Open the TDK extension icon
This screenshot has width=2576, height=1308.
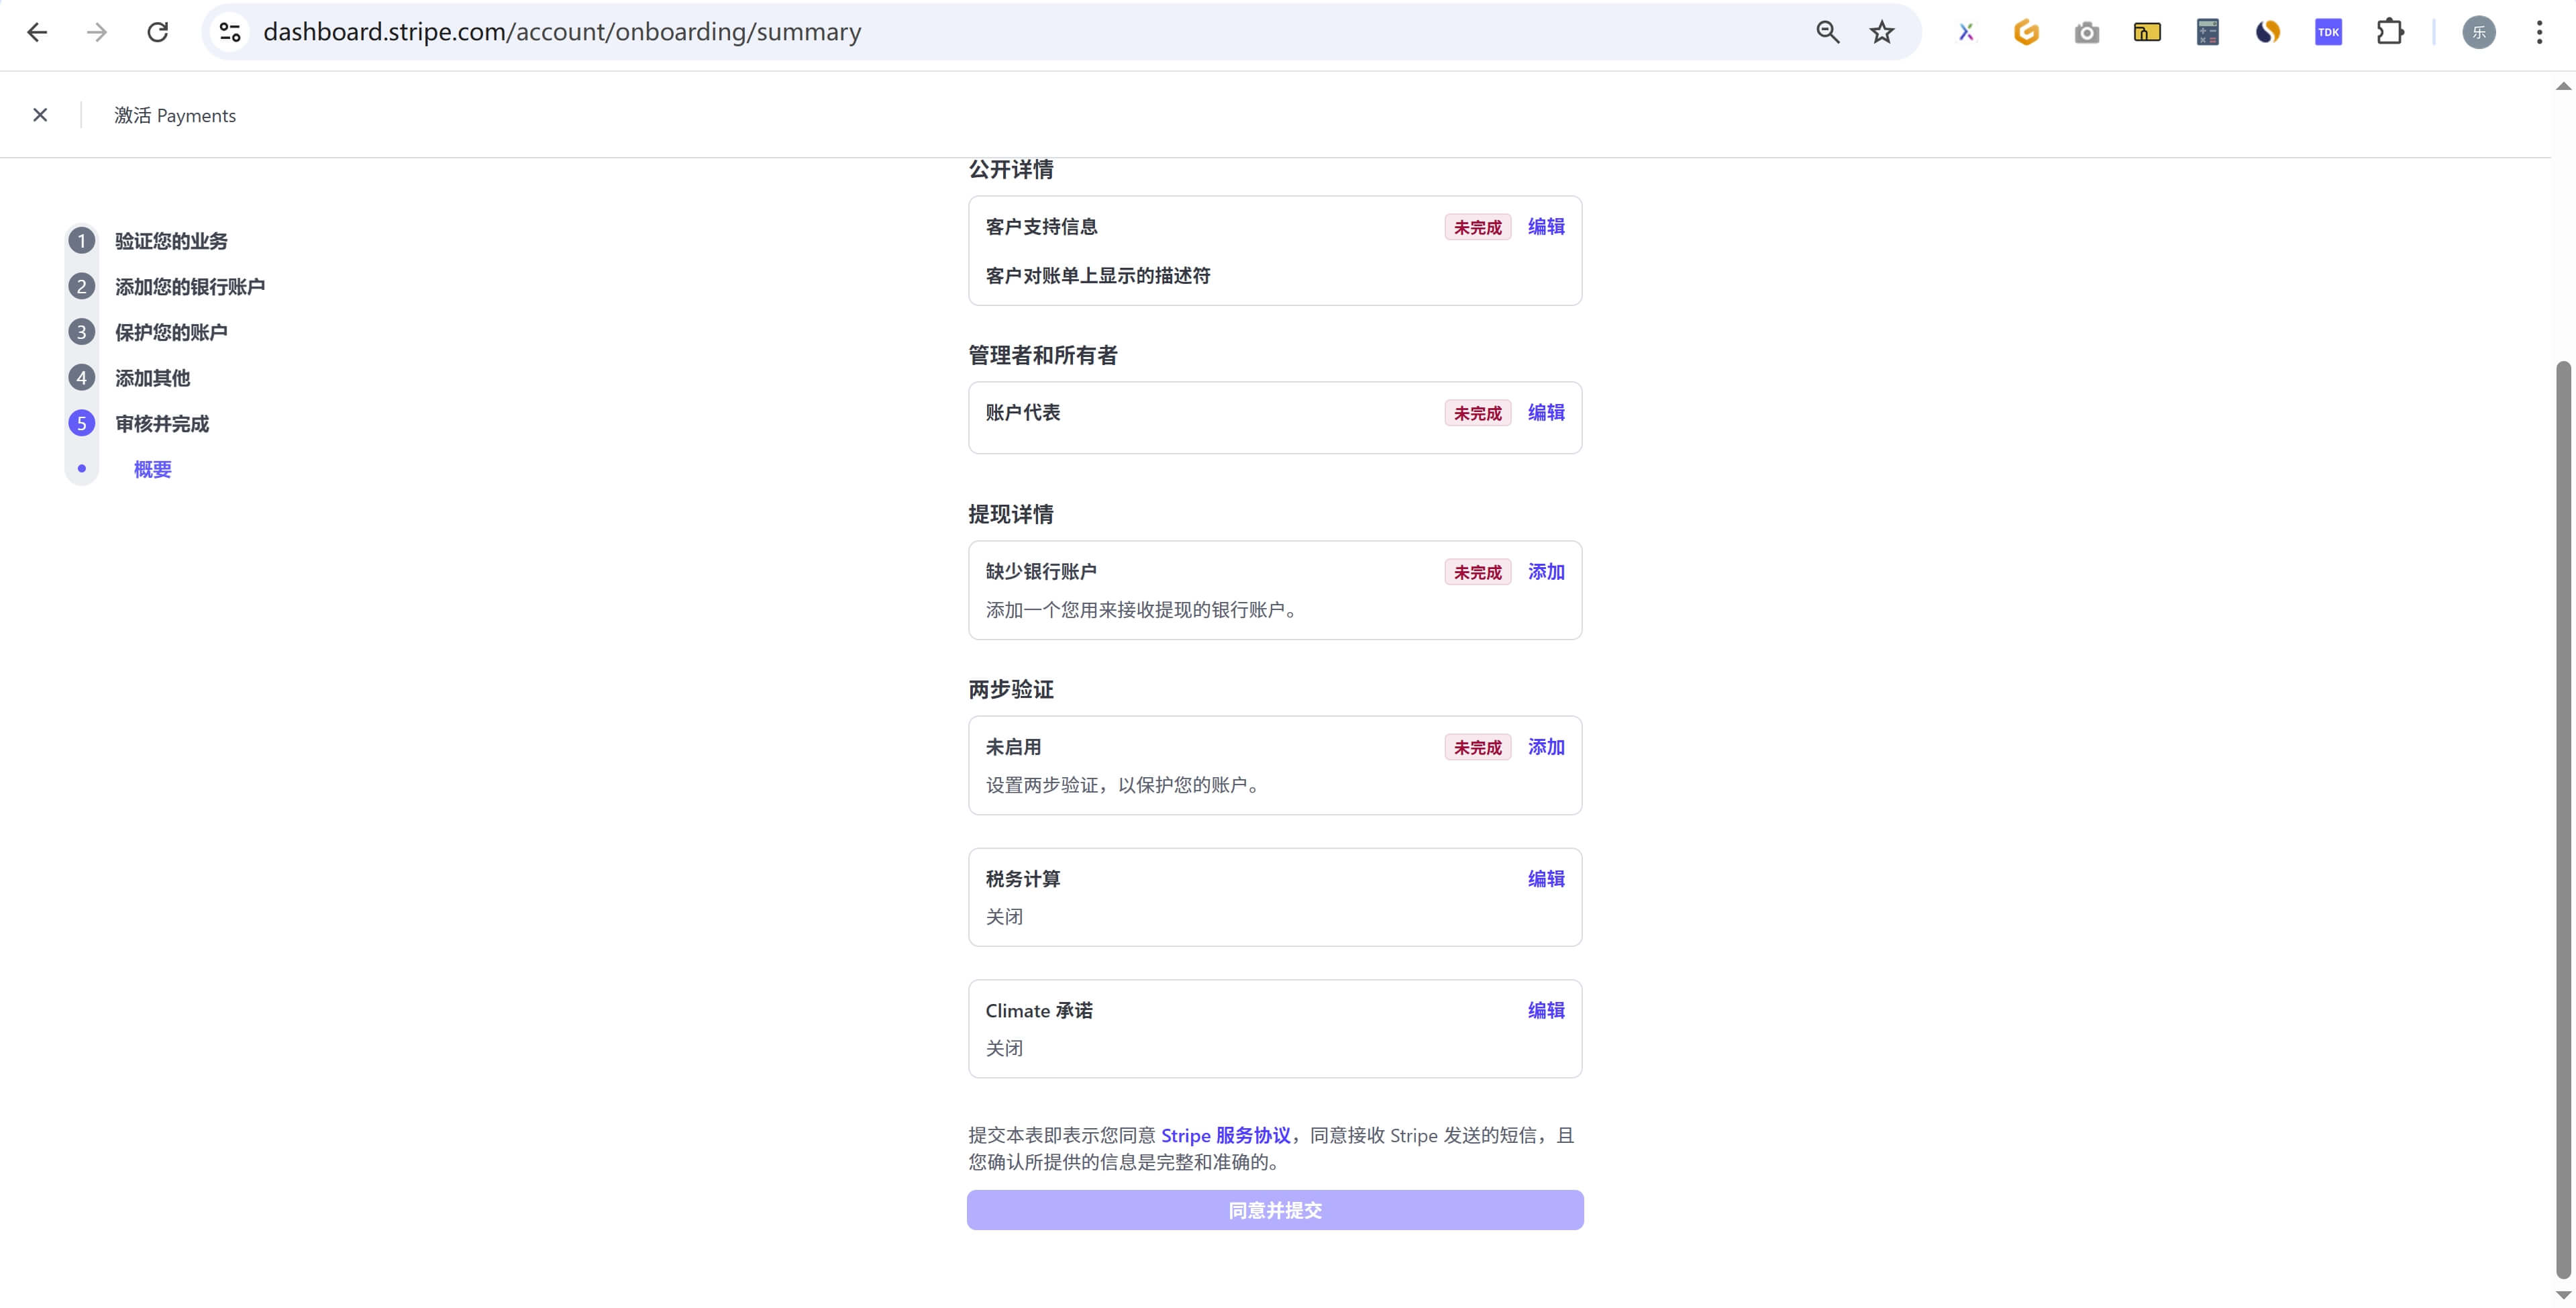[2328, 32]
